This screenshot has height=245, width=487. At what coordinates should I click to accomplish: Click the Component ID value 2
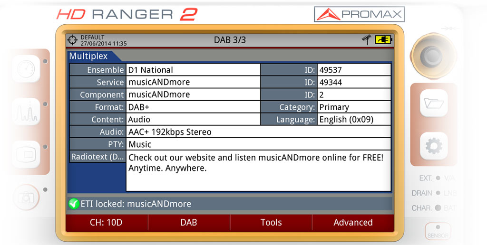[354, 94]
